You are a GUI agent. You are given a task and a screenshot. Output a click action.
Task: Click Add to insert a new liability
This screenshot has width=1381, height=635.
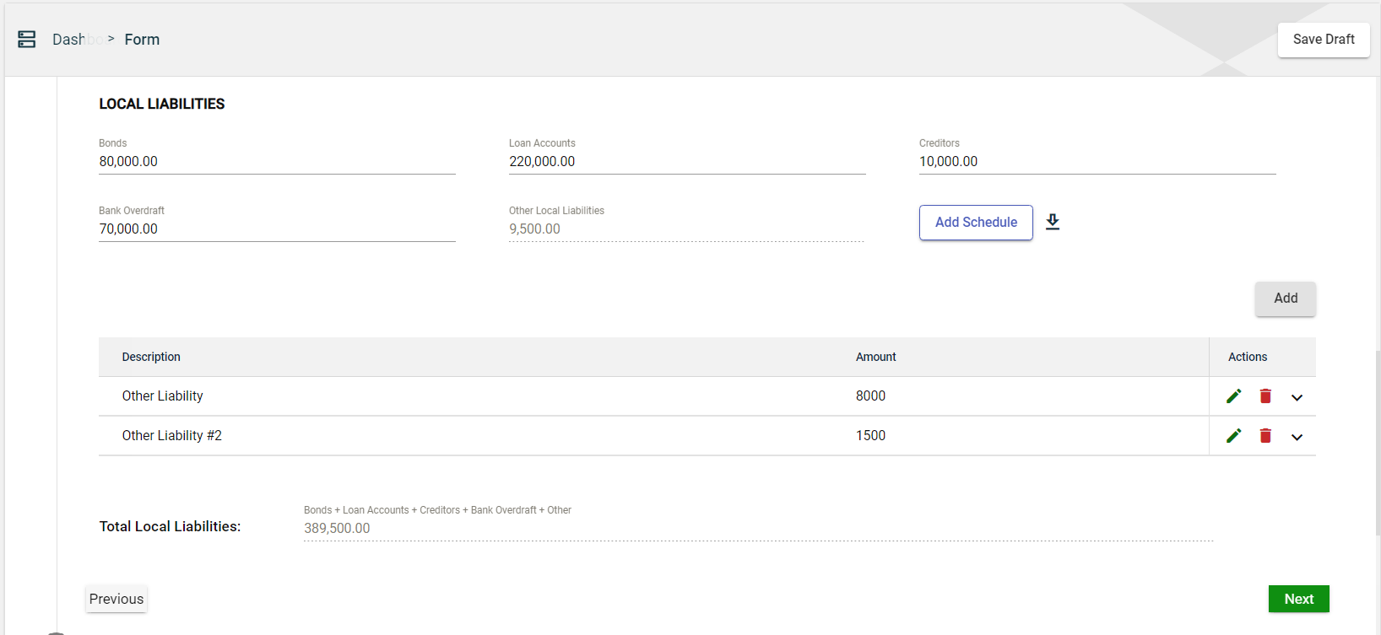[1285, 299]
